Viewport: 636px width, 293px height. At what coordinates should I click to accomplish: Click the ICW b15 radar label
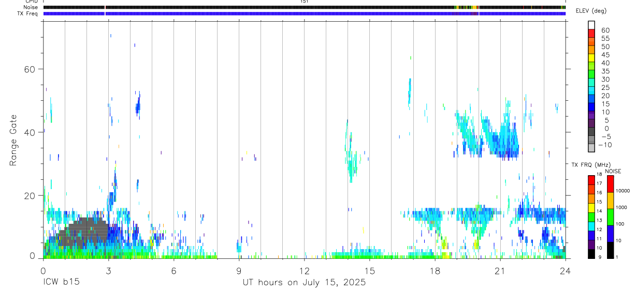(x=61, y=282)
